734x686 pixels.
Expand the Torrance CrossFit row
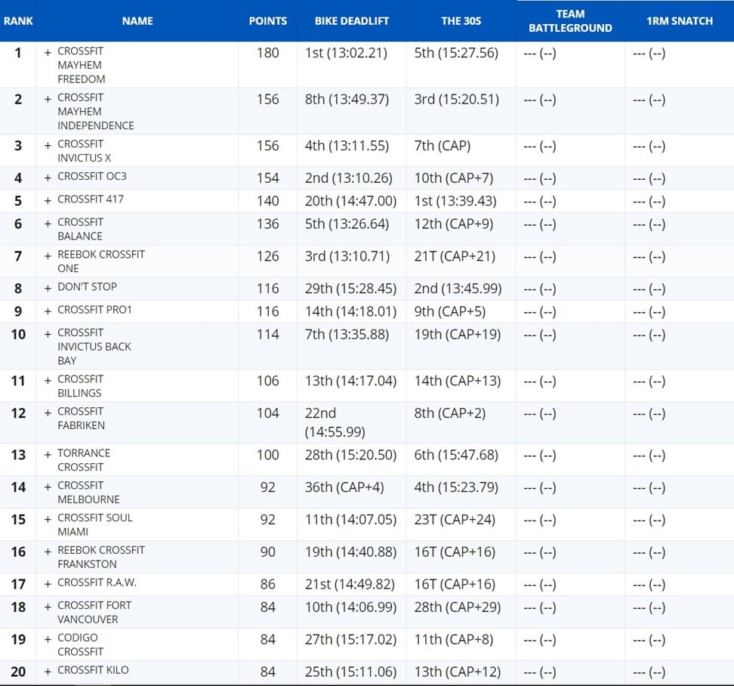(48, 455)
